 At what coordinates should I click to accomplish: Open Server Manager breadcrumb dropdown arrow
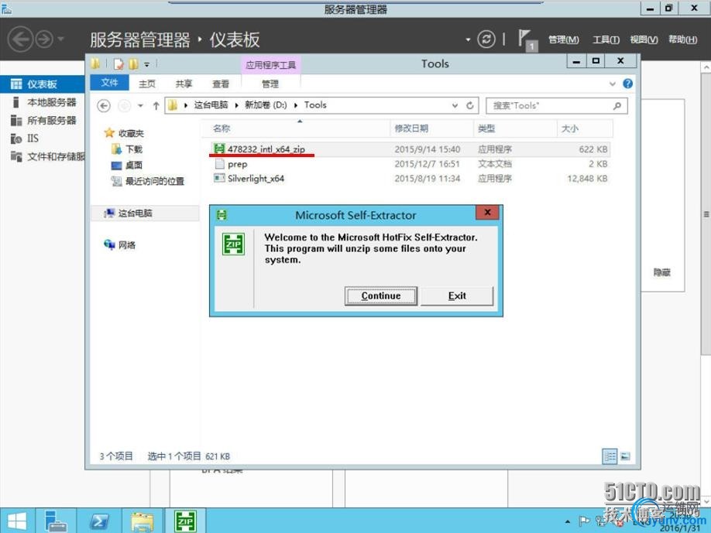[x=468, y=40]
